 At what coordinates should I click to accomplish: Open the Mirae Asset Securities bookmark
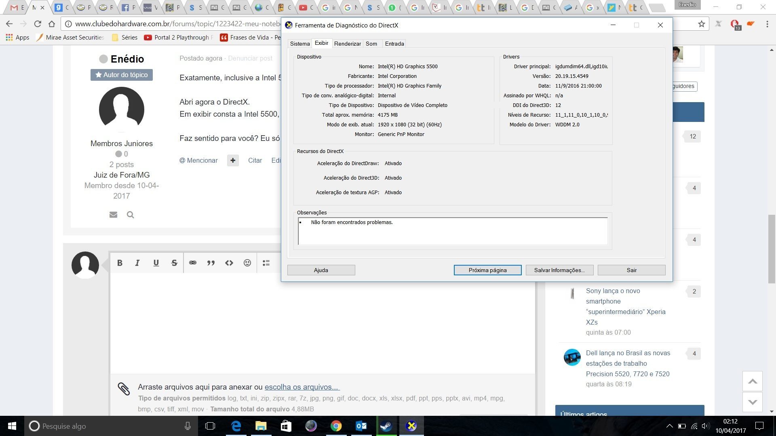click(70, 37)
